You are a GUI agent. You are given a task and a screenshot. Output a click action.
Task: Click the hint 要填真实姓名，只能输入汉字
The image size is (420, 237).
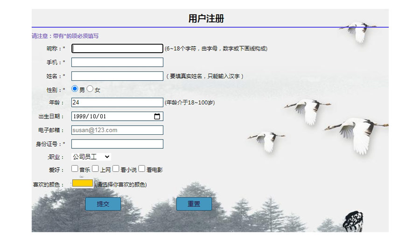click(205, 77)
